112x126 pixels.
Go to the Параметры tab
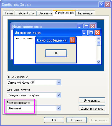click(x=85, y=13)
